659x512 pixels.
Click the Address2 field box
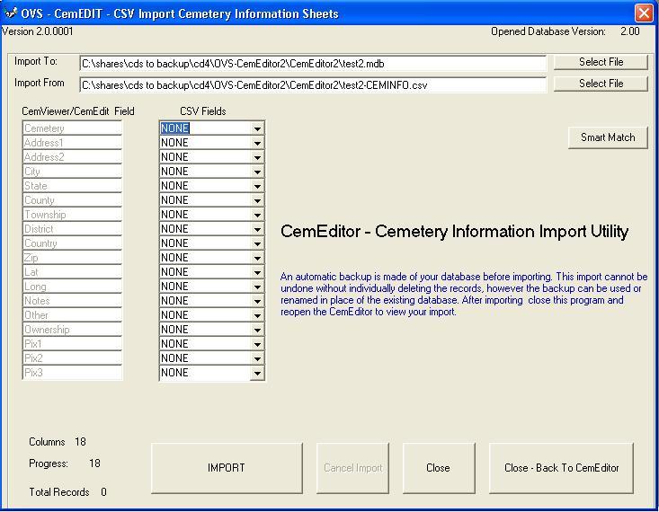(72, 157)
